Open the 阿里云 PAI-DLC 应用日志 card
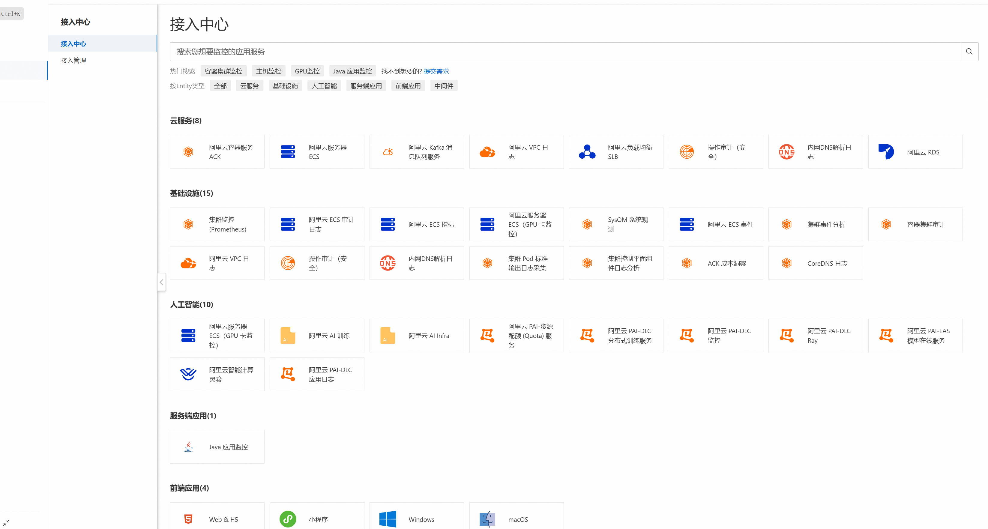 (x=317, y=374)
